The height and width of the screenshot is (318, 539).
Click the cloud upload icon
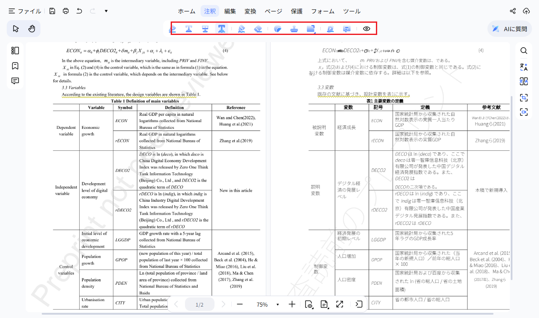pos(526,11)
